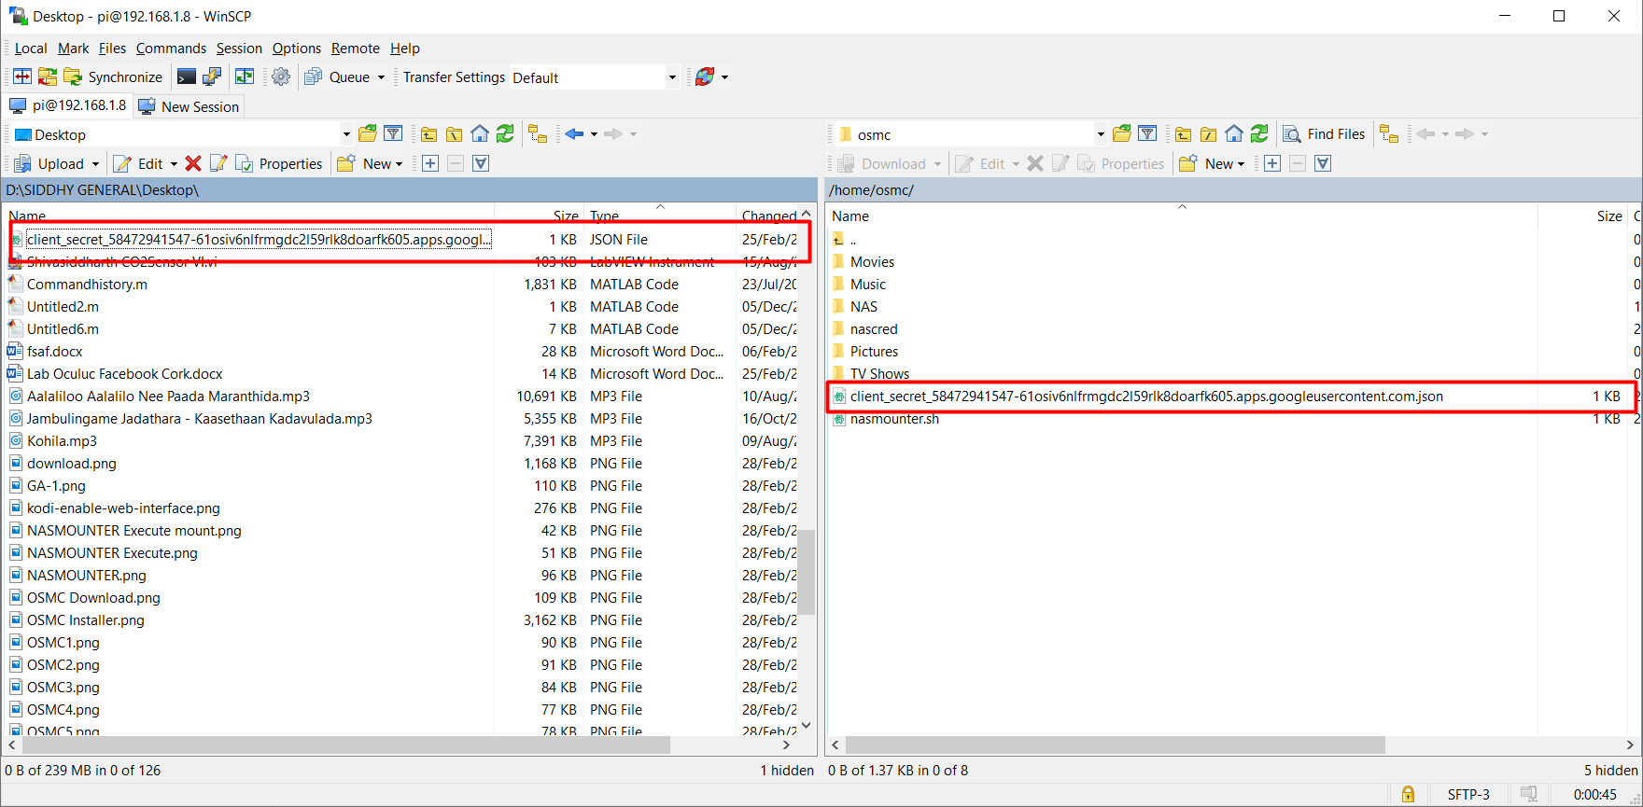Go to remote home directory icon
The width and height of the screenshot is (1643, 807).
(1234, 134)
